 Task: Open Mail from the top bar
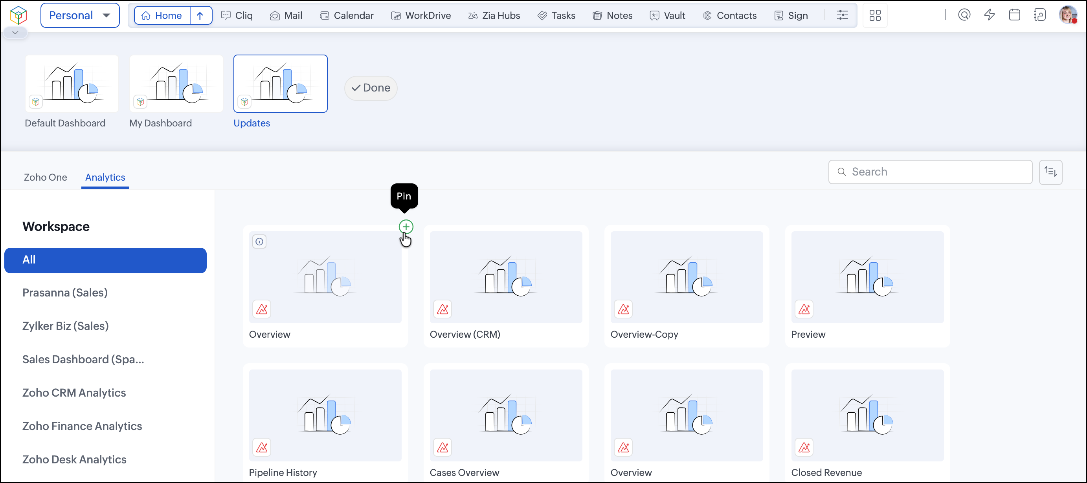tap(286, 16)
